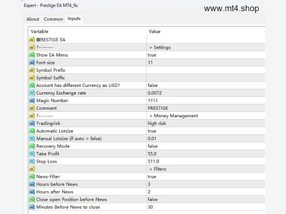
Task: Click the boolean icon for Recovery Mode
Action: click(x=32, y=146)
